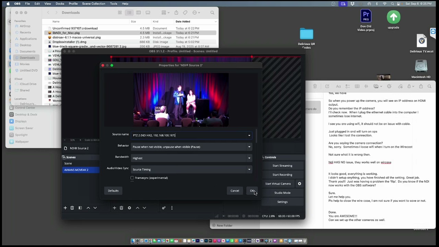Open the Tools menu

114,4
